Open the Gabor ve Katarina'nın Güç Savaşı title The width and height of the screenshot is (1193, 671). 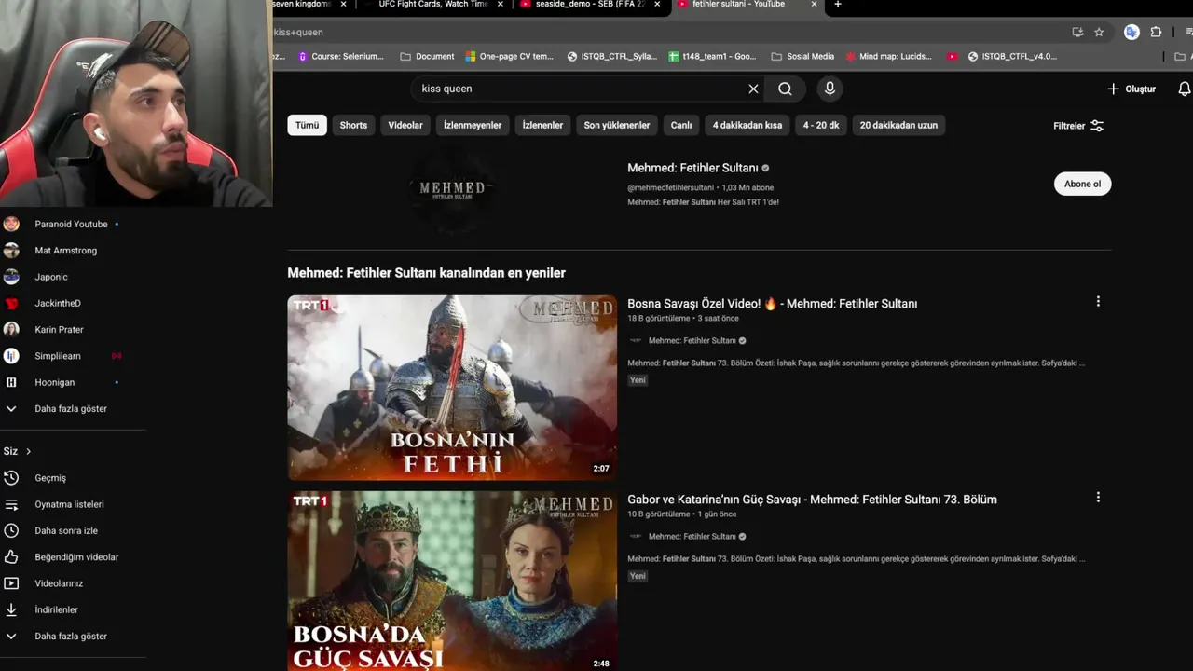[x=812, y=500]
